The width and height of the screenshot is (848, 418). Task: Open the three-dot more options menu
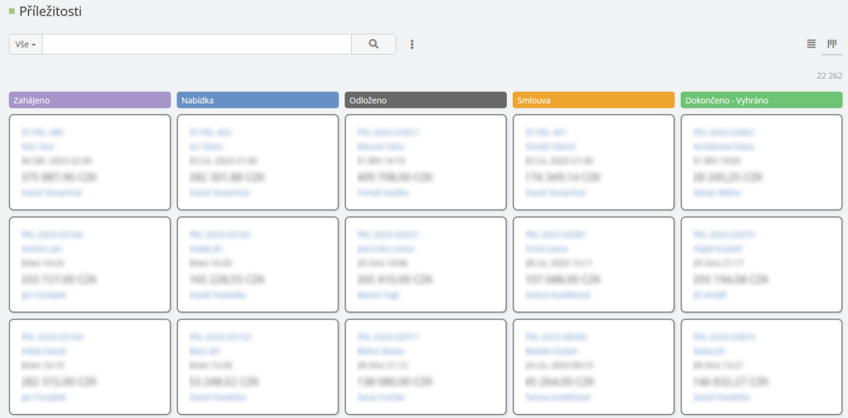coord(412,44)
